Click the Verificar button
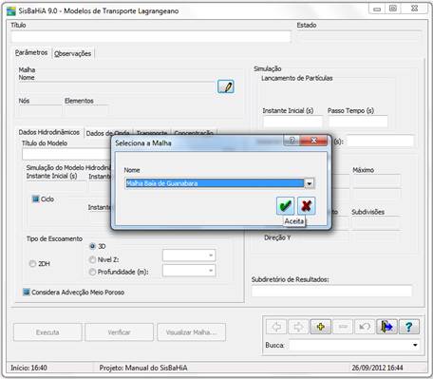433x379 pixels. [x=119, y=332]
